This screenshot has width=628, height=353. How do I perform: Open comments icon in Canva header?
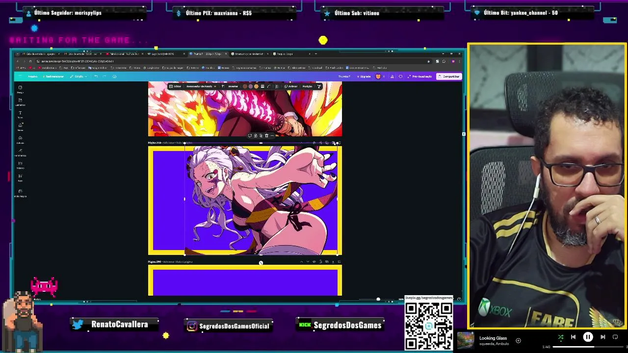400,76
